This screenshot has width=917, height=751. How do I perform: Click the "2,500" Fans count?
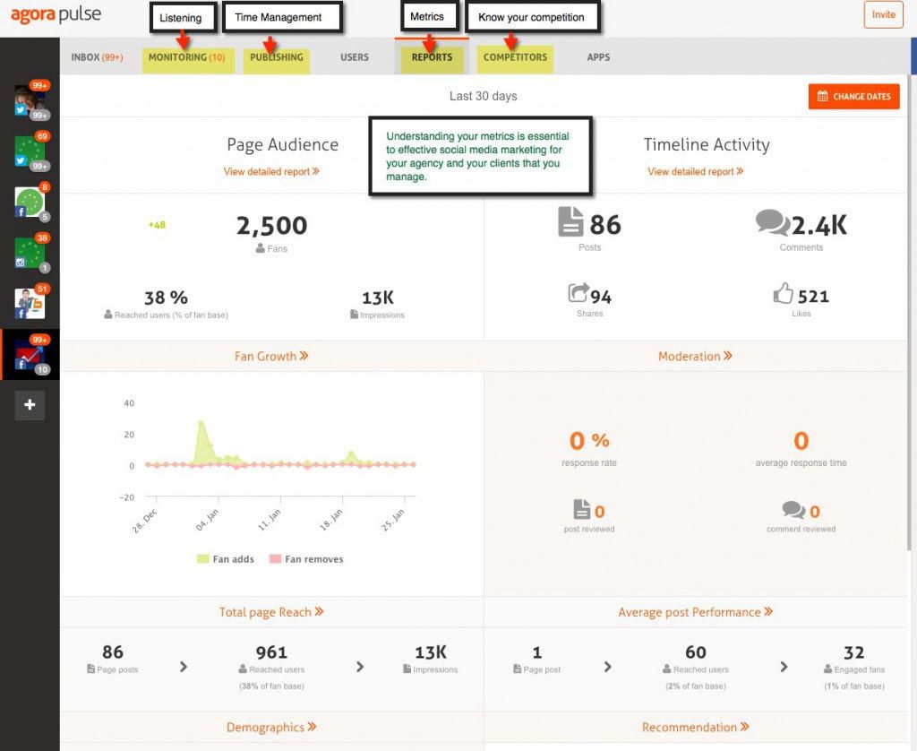point(272,225)
